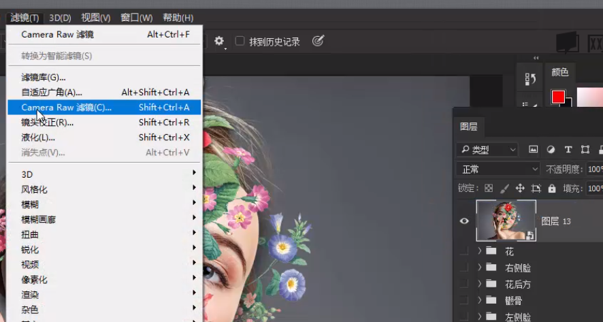
Task: Choose Camera Raw 滤镜 Alt+Ctrl+F at menu top
Action: click(x=104, y=34)
